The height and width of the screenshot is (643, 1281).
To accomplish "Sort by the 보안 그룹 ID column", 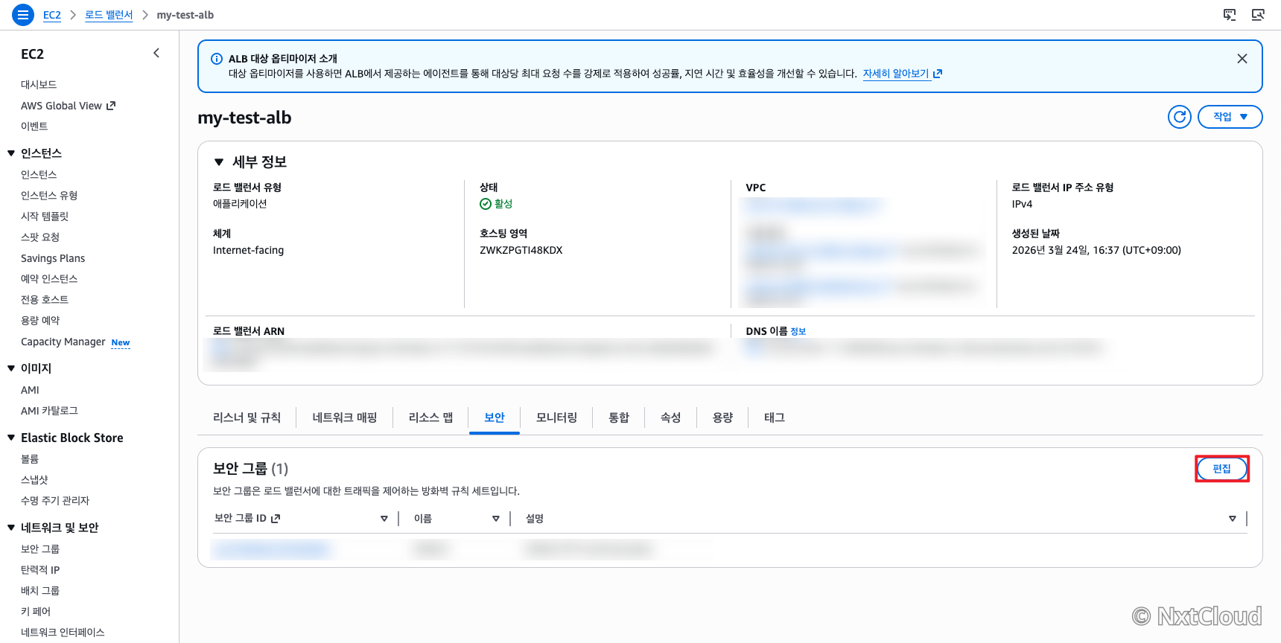I will pyautogui.click(x=384, y=519).
